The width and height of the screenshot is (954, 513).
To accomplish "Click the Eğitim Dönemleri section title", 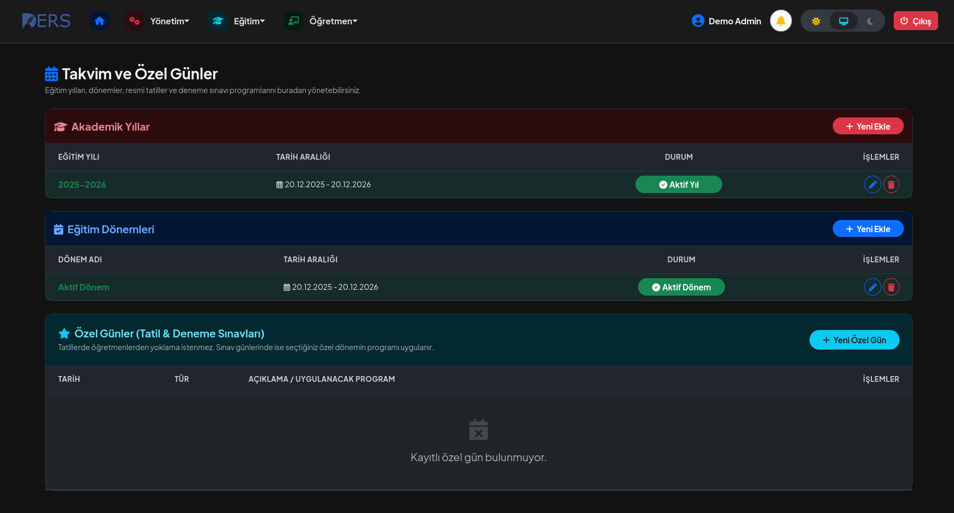I will tap(111, 230).
